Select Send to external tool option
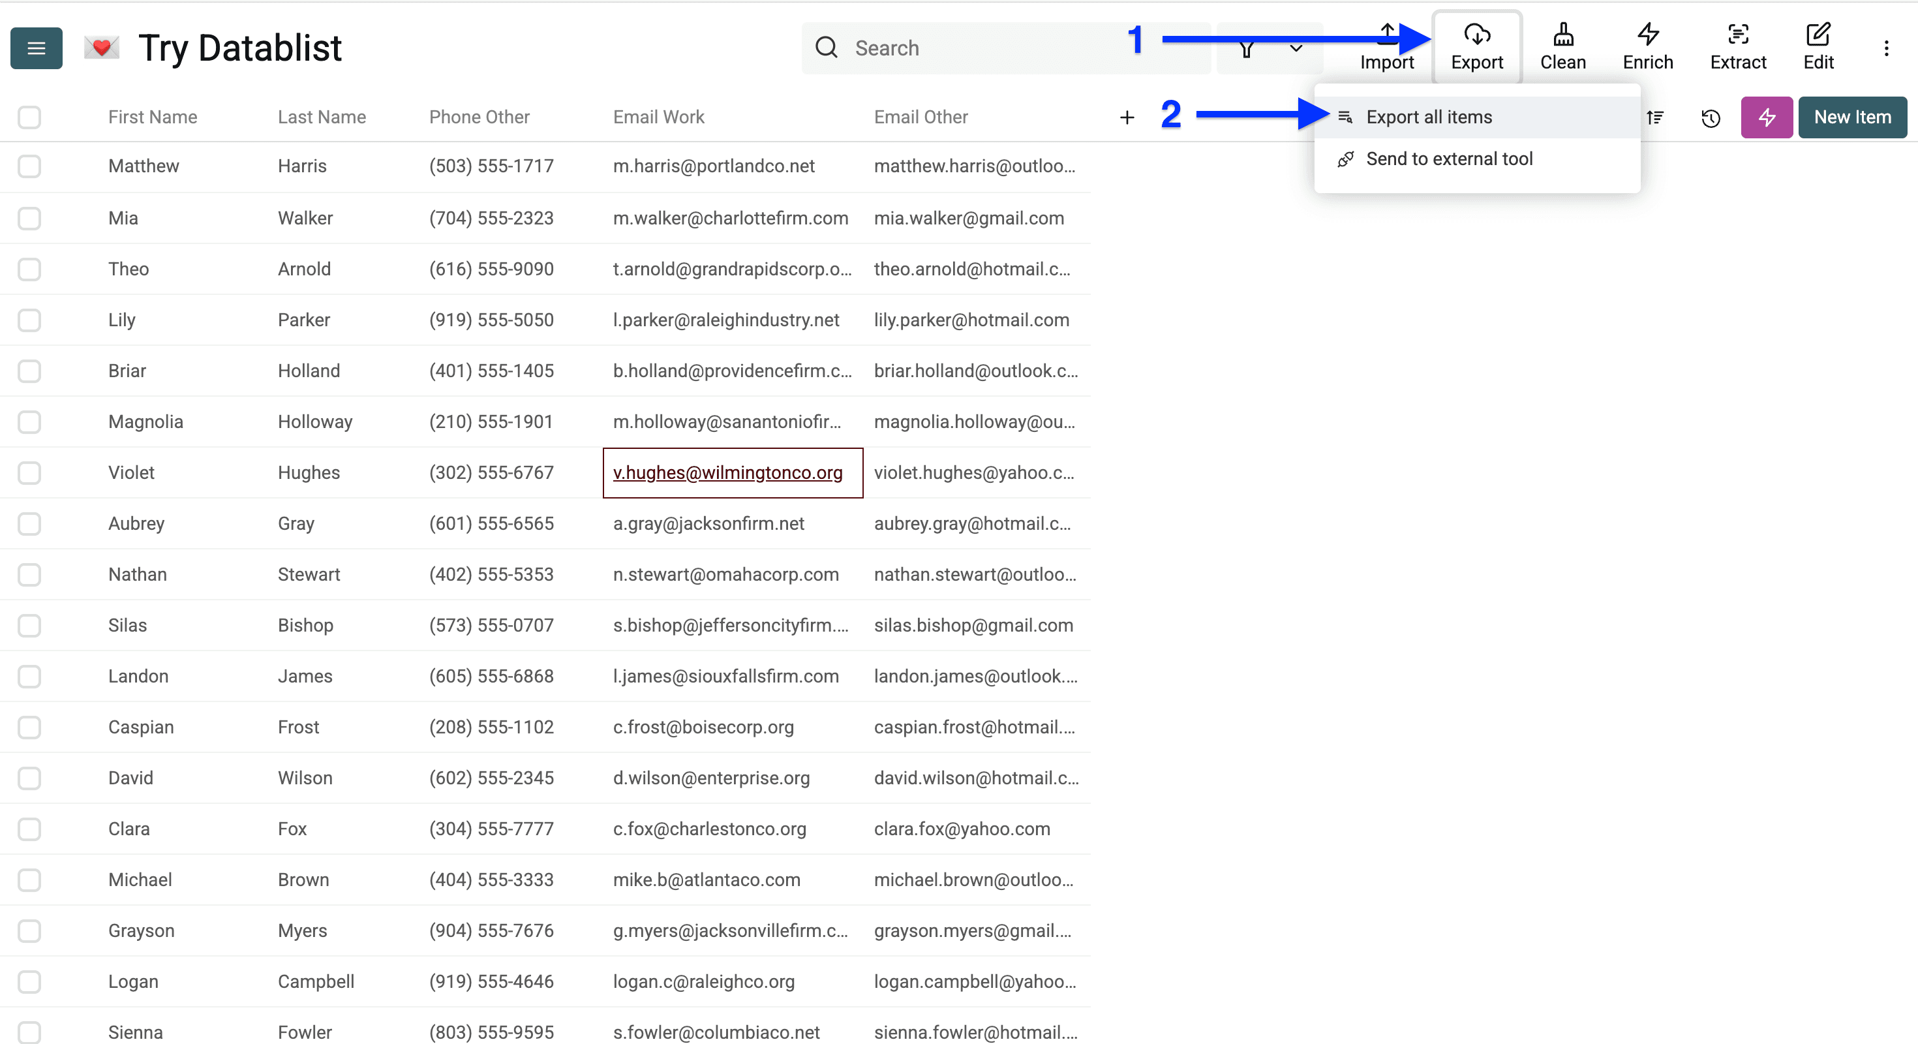Viewport: 1918px width, 1044px height. click(x=1449, y=159)
